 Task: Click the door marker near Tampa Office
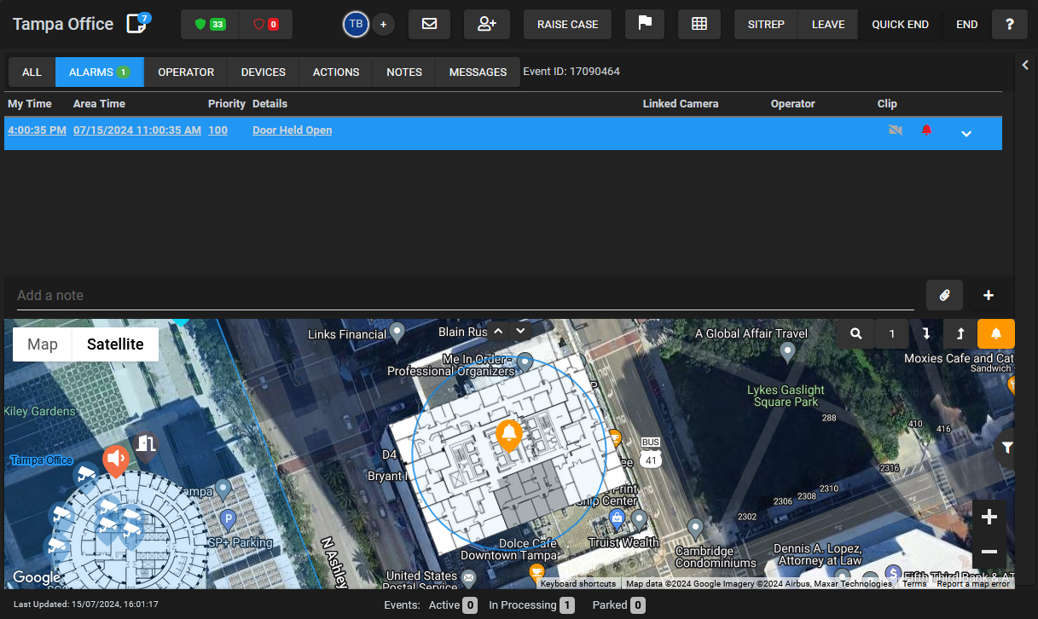[x=146, y=443]
